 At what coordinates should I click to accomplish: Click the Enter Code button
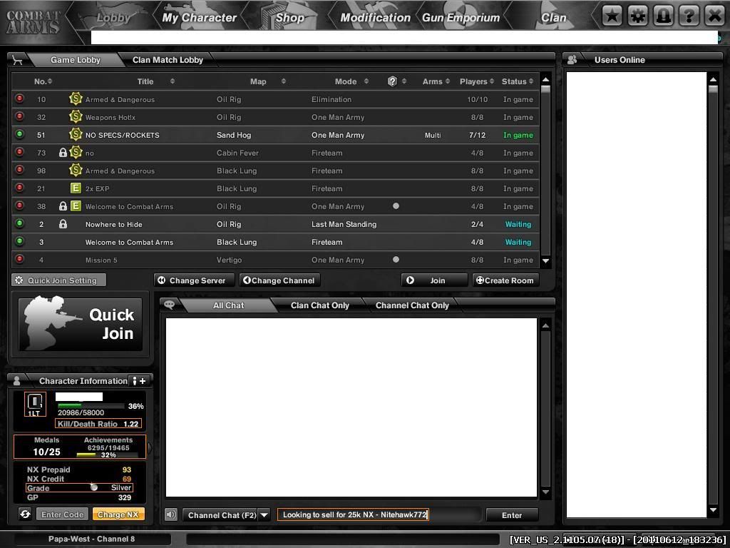(63, 514)
